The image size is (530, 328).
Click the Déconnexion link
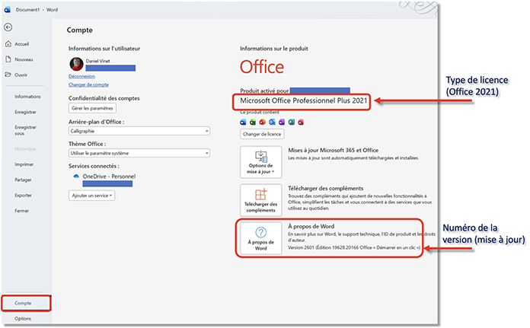tap(81, 76)
